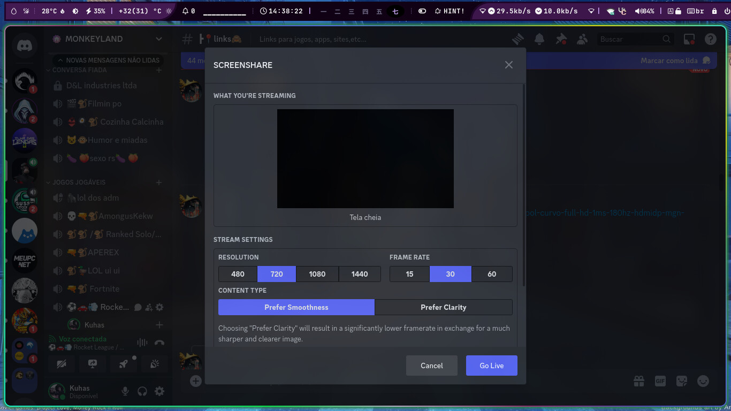Select Prefer Clarity content type
Image resolution: width=731 pixels, height=411 pixels.
point(444,307)
